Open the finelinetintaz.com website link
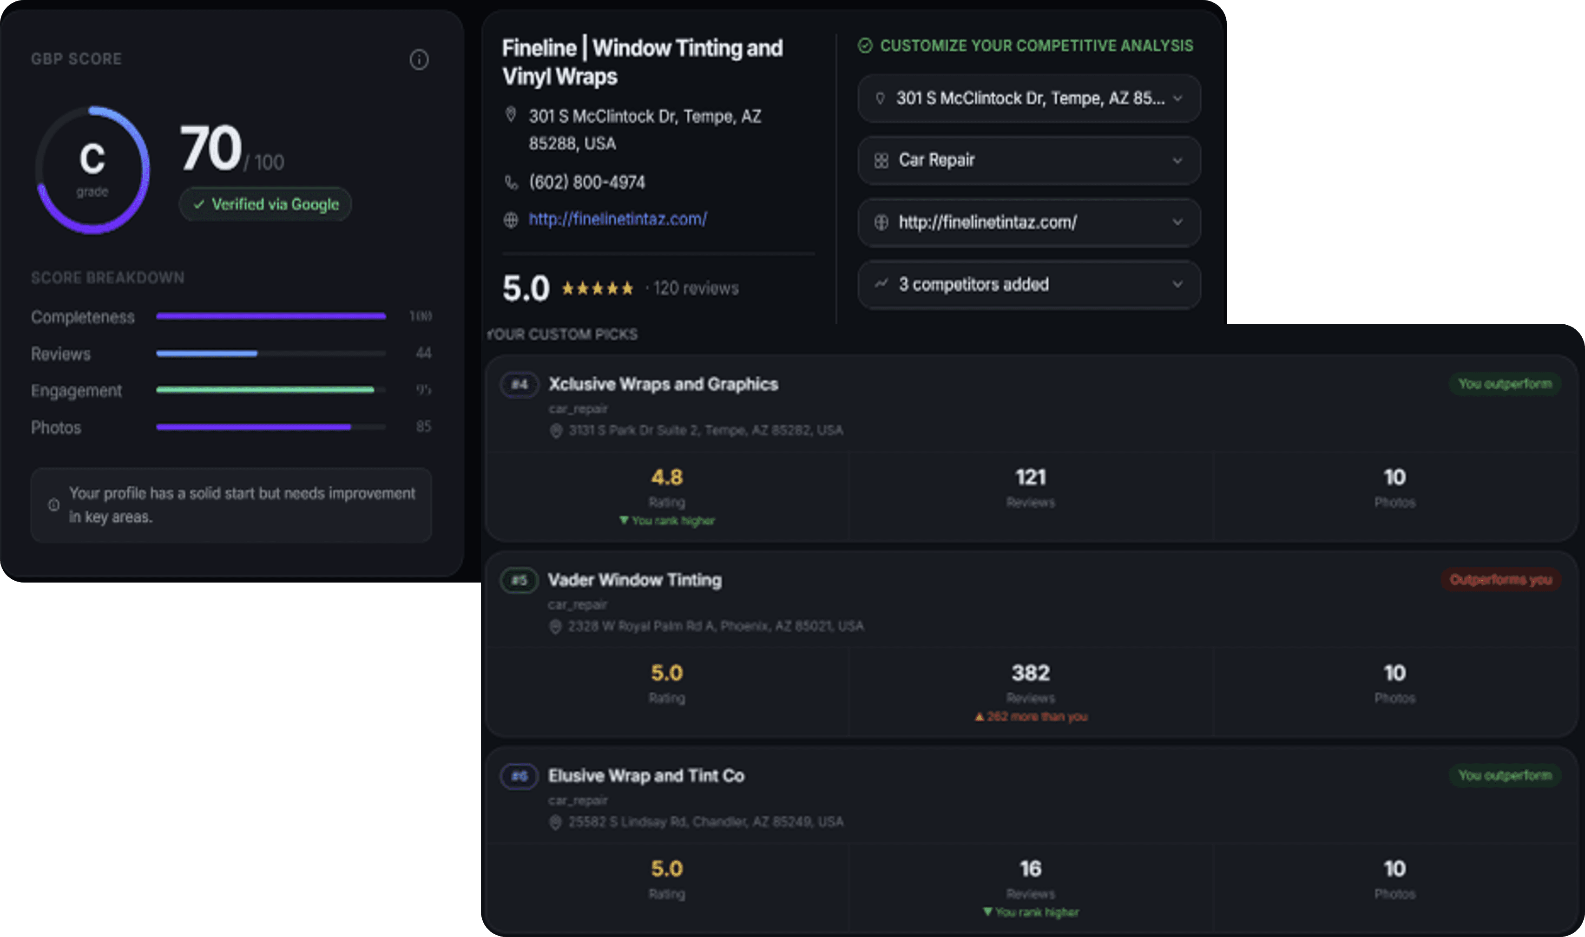 click(x=618, y=220)
